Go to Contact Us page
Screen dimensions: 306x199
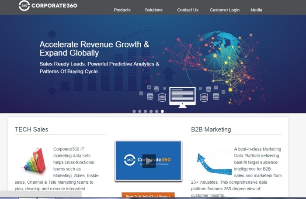click(x=188, y=10)
